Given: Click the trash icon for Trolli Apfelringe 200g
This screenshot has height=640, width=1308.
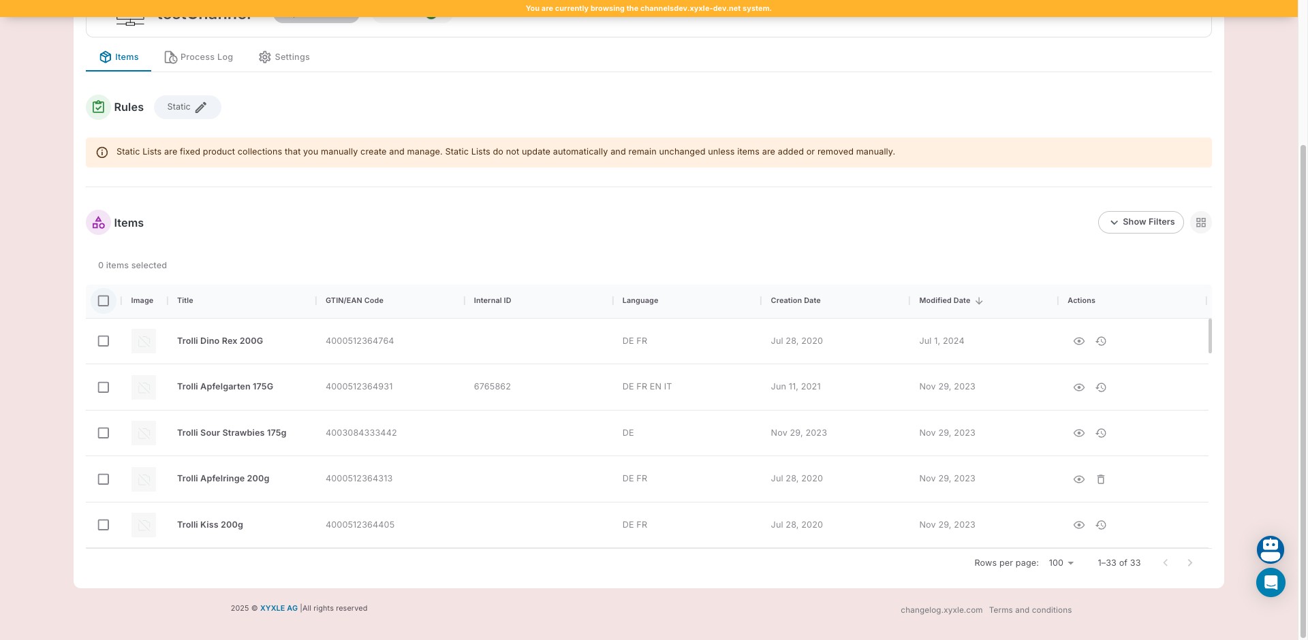Looking at the screenshot, I should tap(1100, 479).
